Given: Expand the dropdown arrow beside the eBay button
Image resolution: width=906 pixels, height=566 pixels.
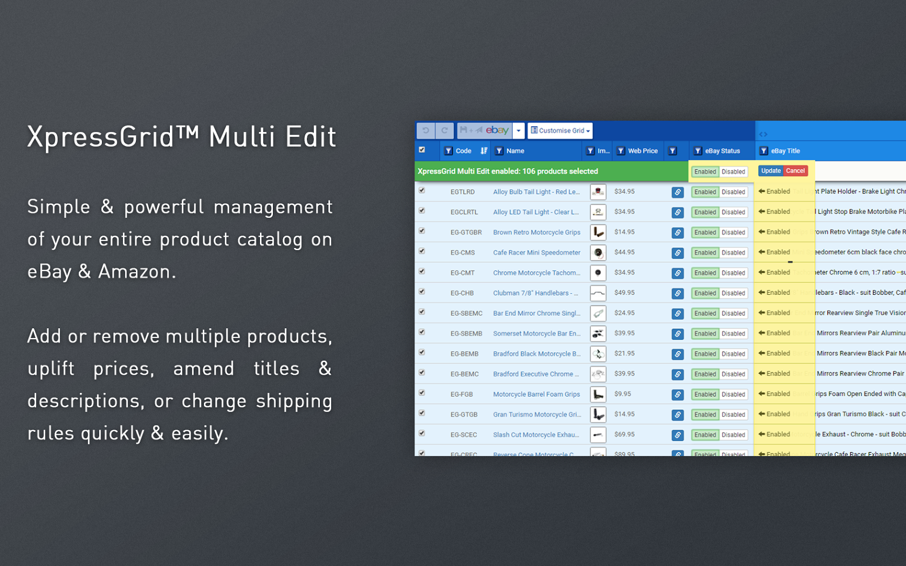Looking at the screenshot, I should pyautogui.click(x=518, y=131).
